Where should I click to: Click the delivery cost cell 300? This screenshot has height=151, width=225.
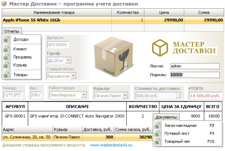[x=98, y=137]
